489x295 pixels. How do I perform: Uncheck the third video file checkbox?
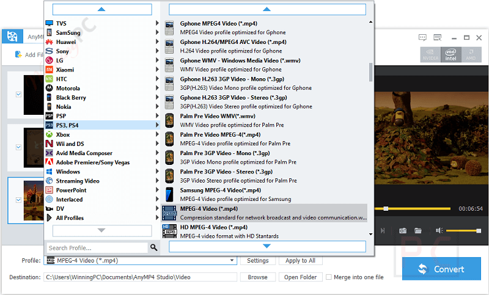click(x=19, y=200)
